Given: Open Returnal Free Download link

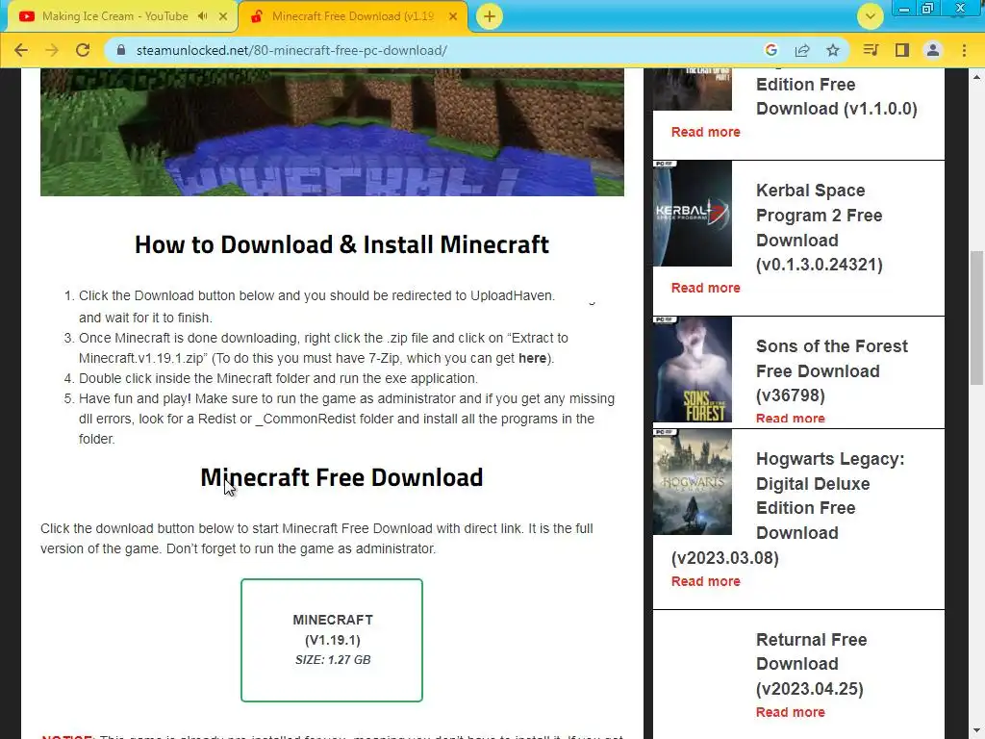Looking at the screenshot, I should pos(811,664).
